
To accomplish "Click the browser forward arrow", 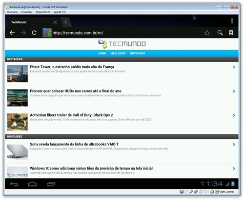I will (23, 33).
